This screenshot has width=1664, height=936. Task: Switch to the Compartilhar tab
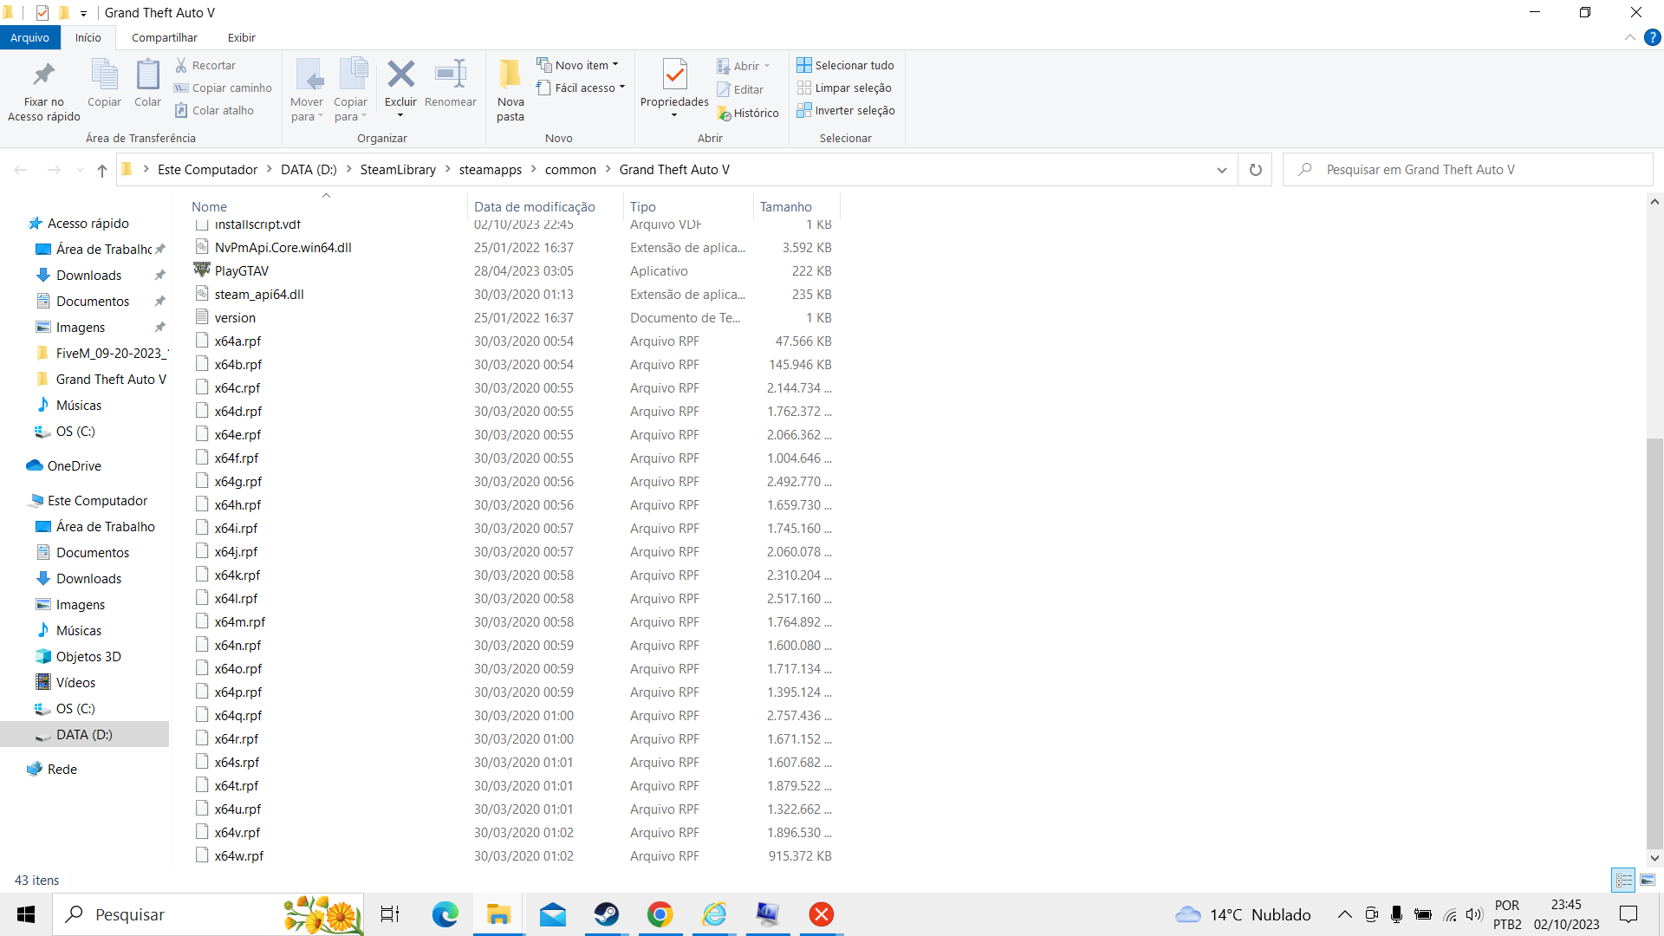click(165, 37)
